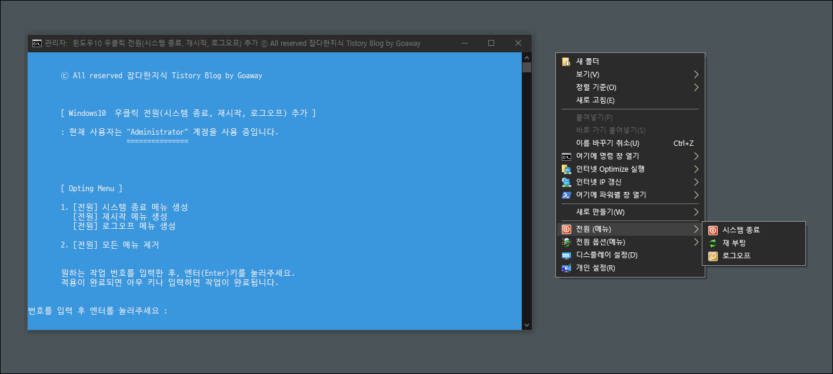The height and width of the screenshot is (374, 833).
Task: Expand the '여기에 파워쉘 창 열기' submenu arrow
Action: [696, 195]
